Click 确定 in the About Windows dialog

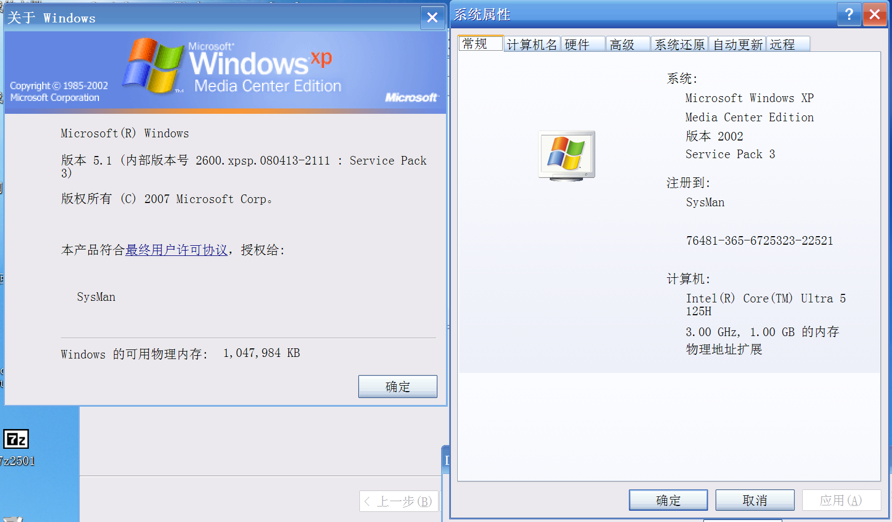pos(397,386)
